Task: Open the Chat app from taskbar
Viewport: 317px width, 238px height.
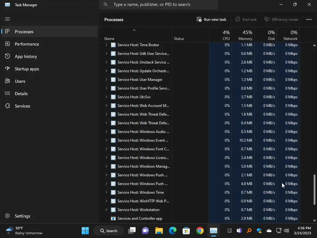Action: pyautogui.click(x=145, y=231)
